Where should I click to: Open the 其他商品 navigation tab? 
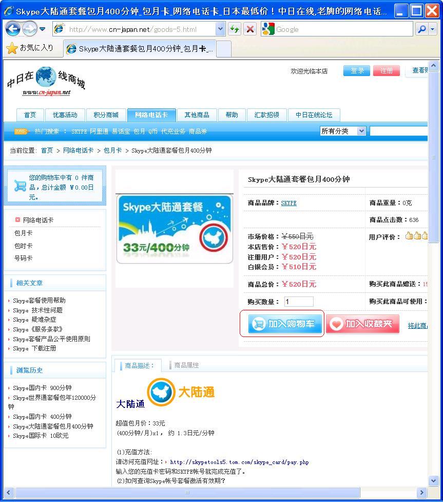197,115
